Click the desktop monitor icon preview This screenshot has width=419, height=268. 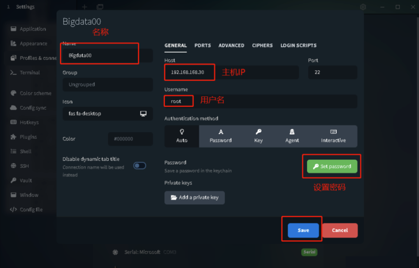(143, 114)
